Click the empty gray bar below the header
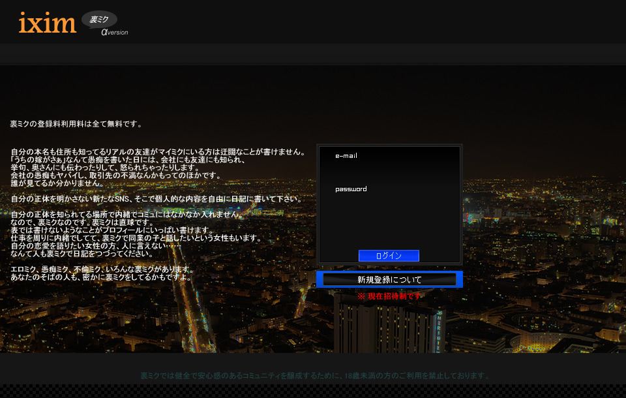This screenshot has height=398, width=626. (x=313, y=53)
